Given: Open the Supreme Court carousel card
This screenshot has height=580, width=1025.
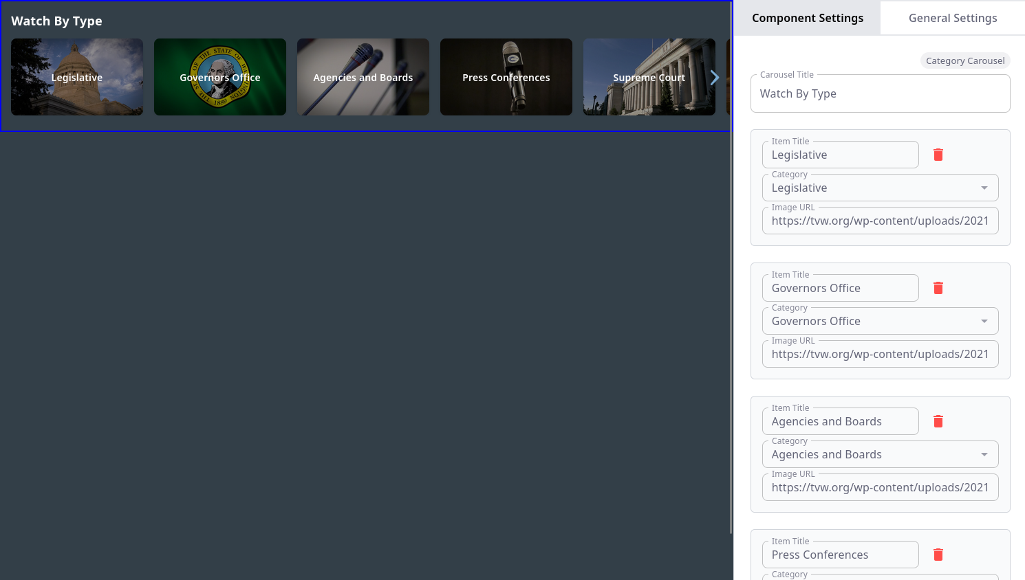Looking at the screenshot, I should [x=649, y=77].
